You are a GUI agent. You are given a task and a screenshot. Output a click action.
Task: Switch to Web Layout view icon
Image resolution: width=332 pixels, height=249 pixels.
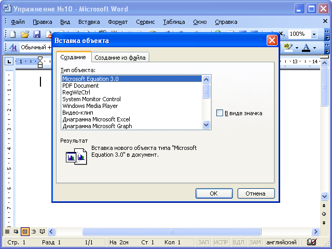[x=16, y=232]
